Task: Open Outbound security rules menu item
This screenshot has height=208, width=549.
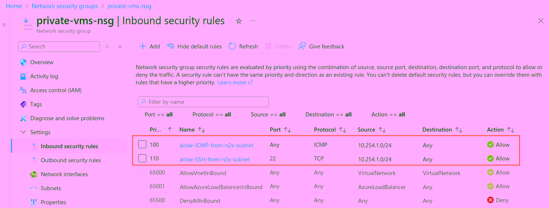Action: [x=71, y=160]
